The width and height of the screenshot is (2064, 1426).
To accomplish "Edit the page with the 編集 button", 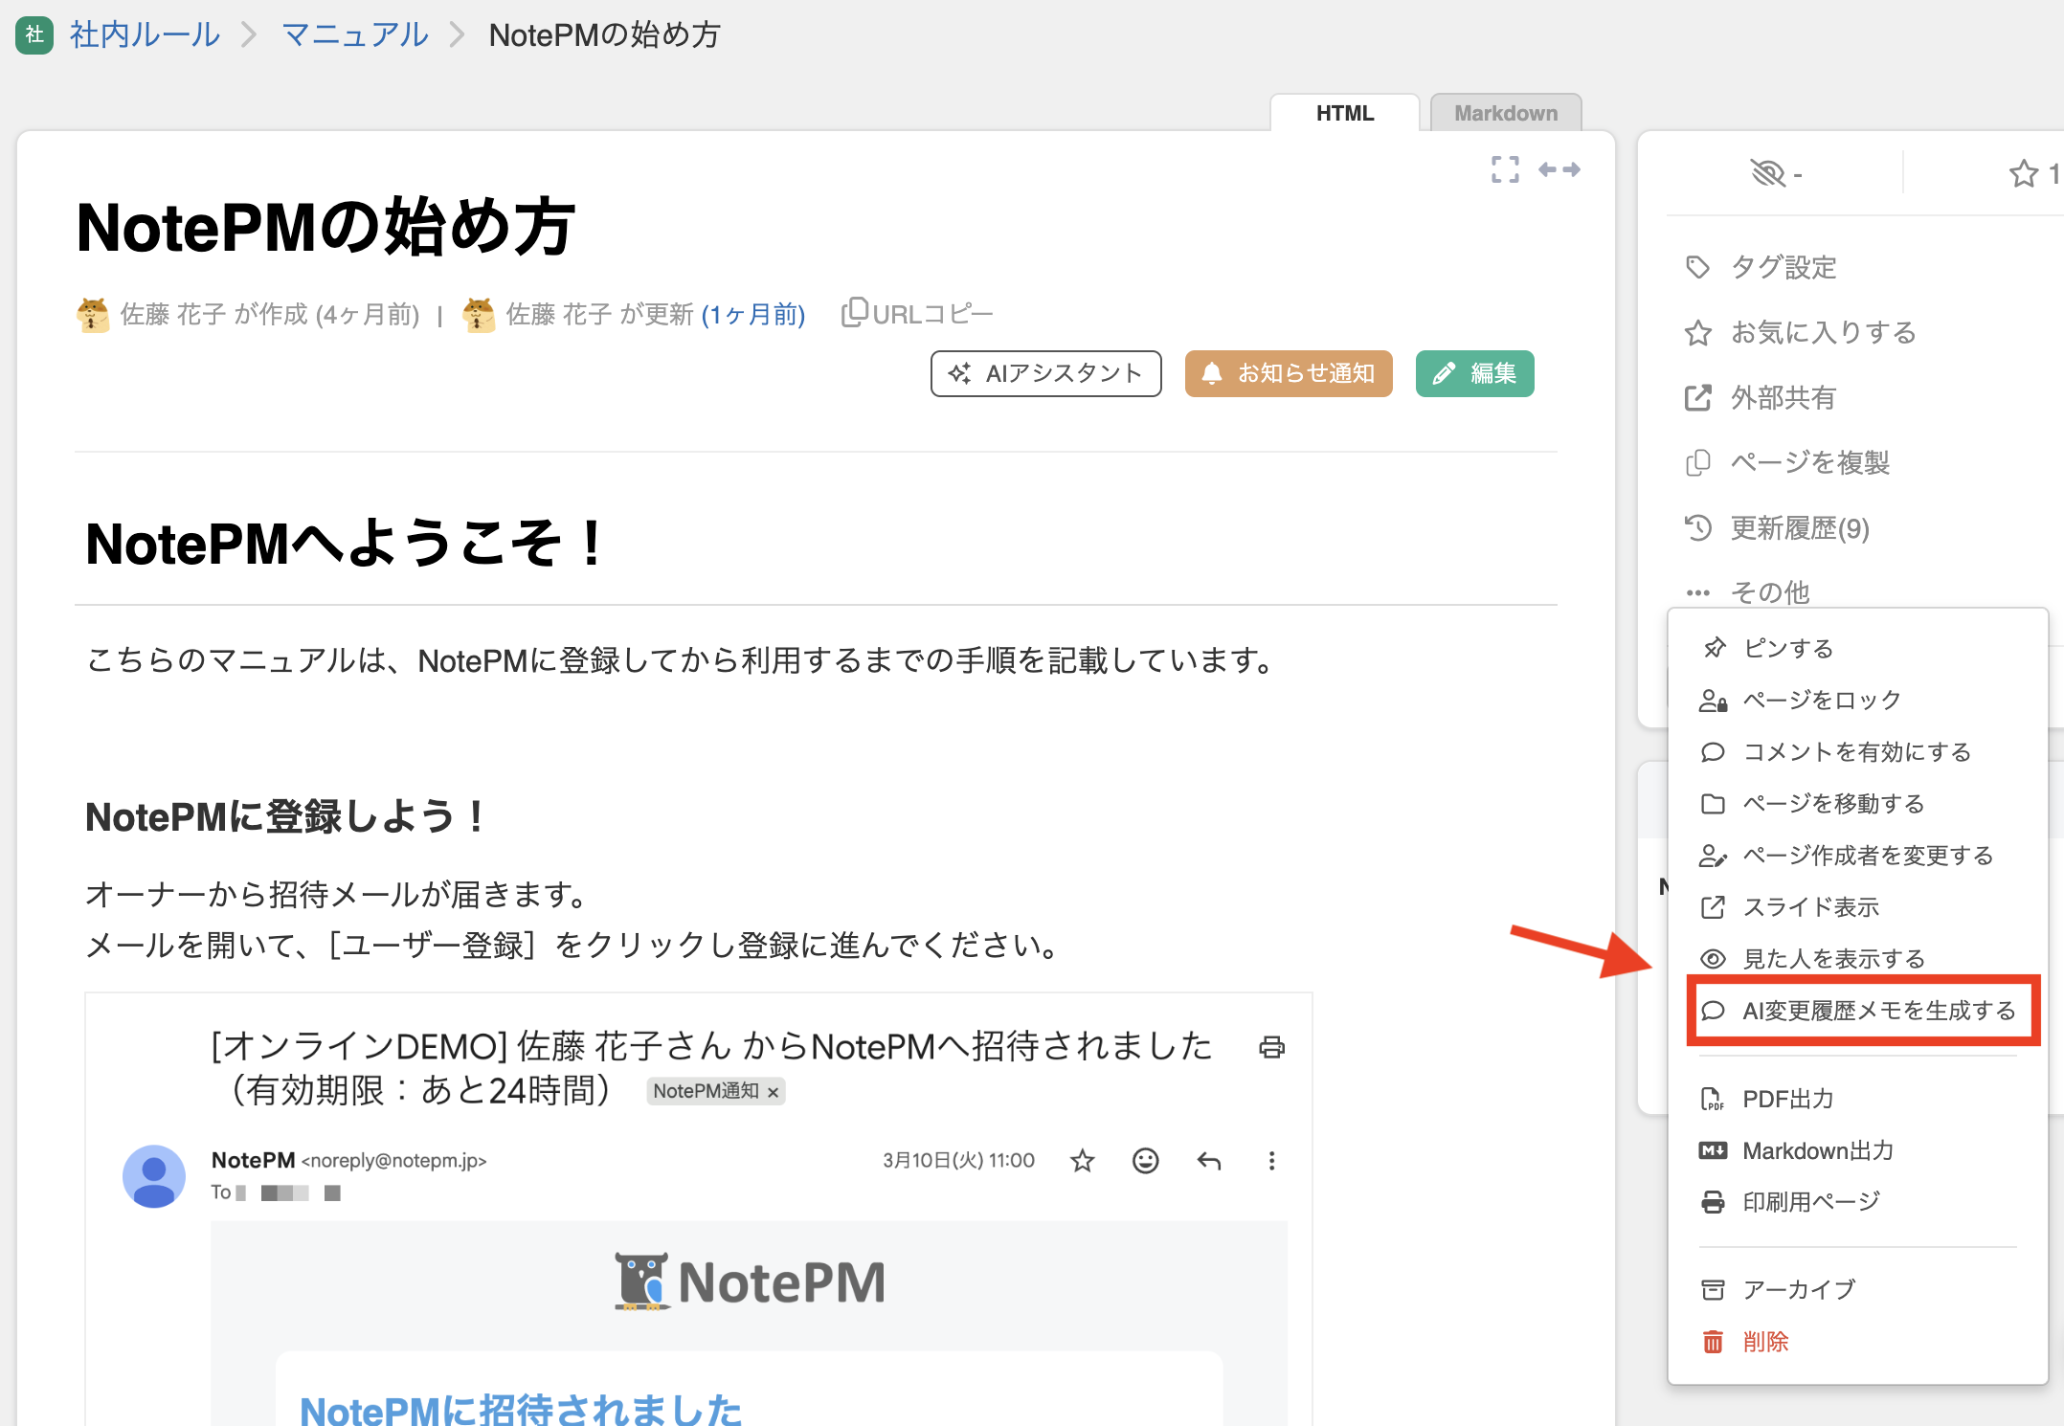I will coord(1474,373).
